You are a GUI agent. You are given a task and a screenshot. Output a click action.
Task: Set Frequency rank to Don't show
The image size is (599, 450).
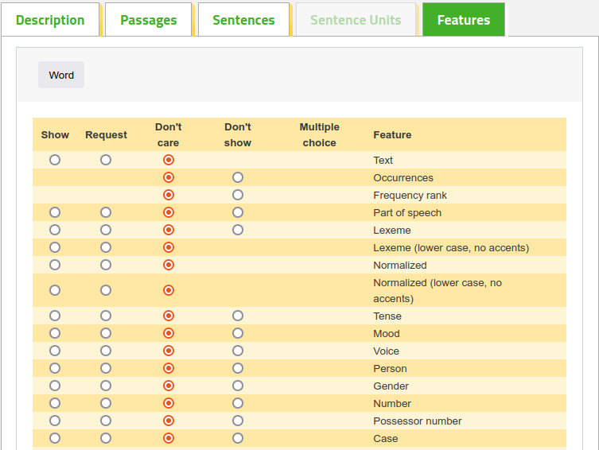pyautogui.click(x=238, y=195)
